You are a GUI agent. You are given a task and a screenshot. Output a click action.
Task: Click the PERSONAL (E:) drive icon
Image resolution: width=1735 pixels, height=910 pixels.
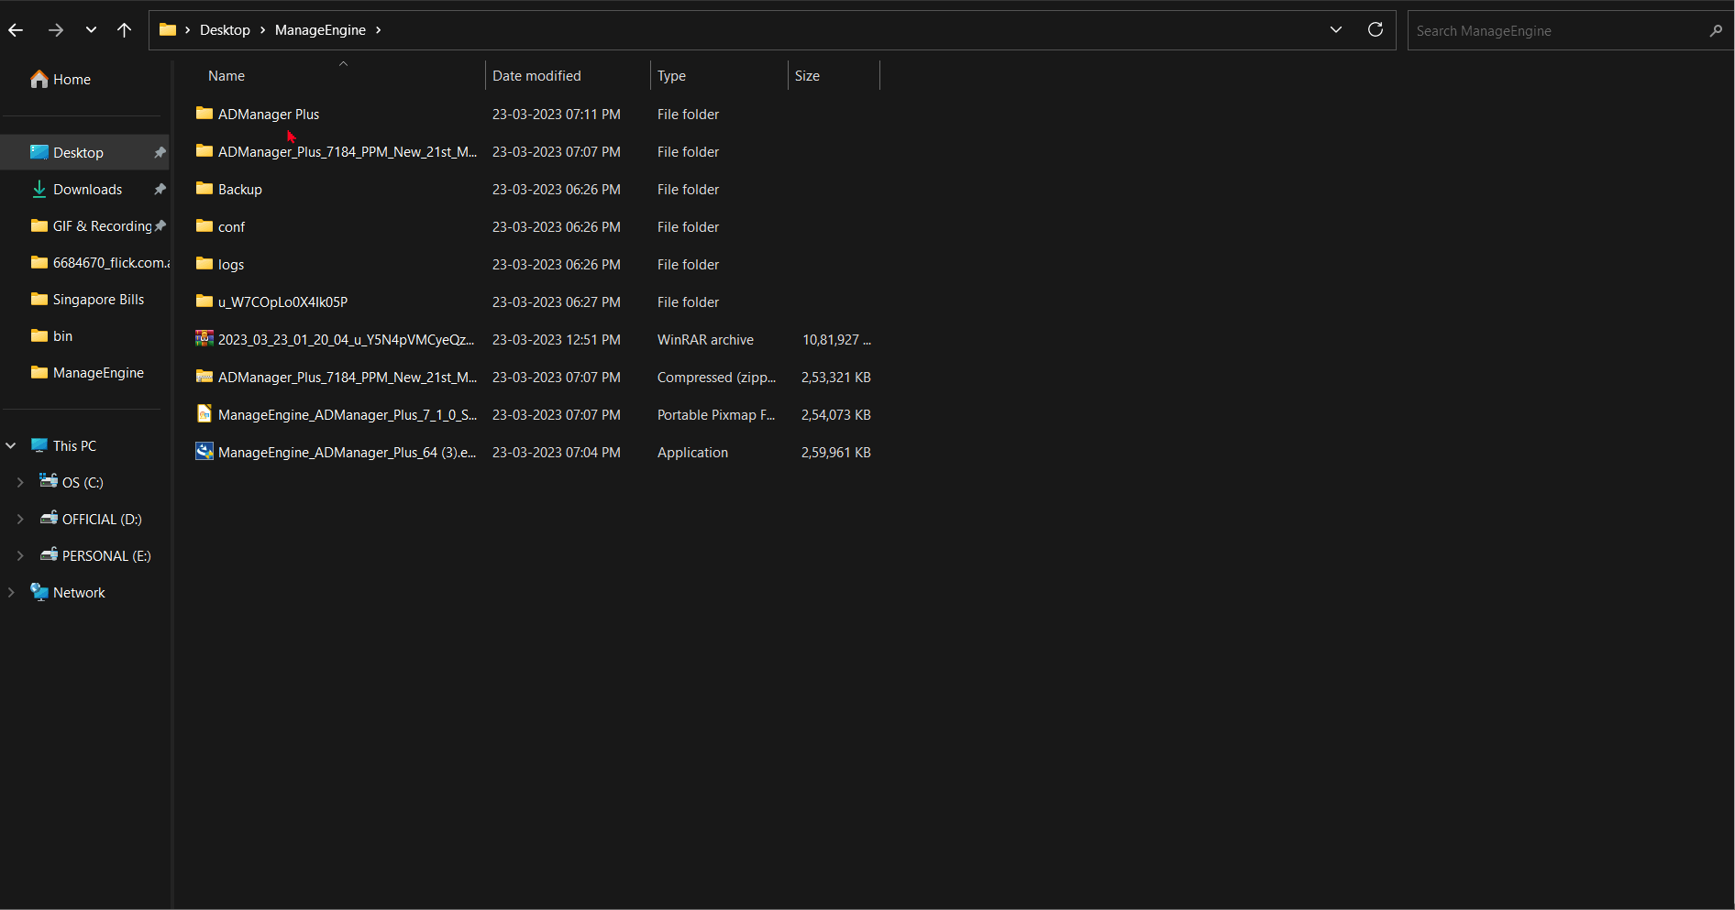coord(49,555)
